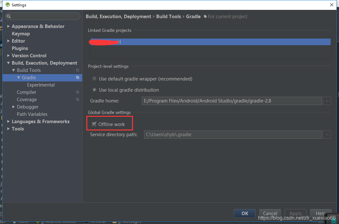Select the linked Gradle project row
The width and height of the screenshot is (339, 224).
[210, 42]
